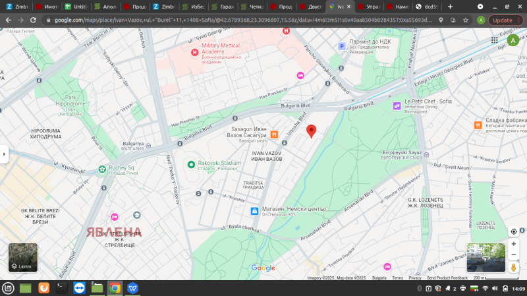The width and height of the screenshot is (527, 296).
Task: Click the Wi-Fi network tray icon
Action: 485,289
